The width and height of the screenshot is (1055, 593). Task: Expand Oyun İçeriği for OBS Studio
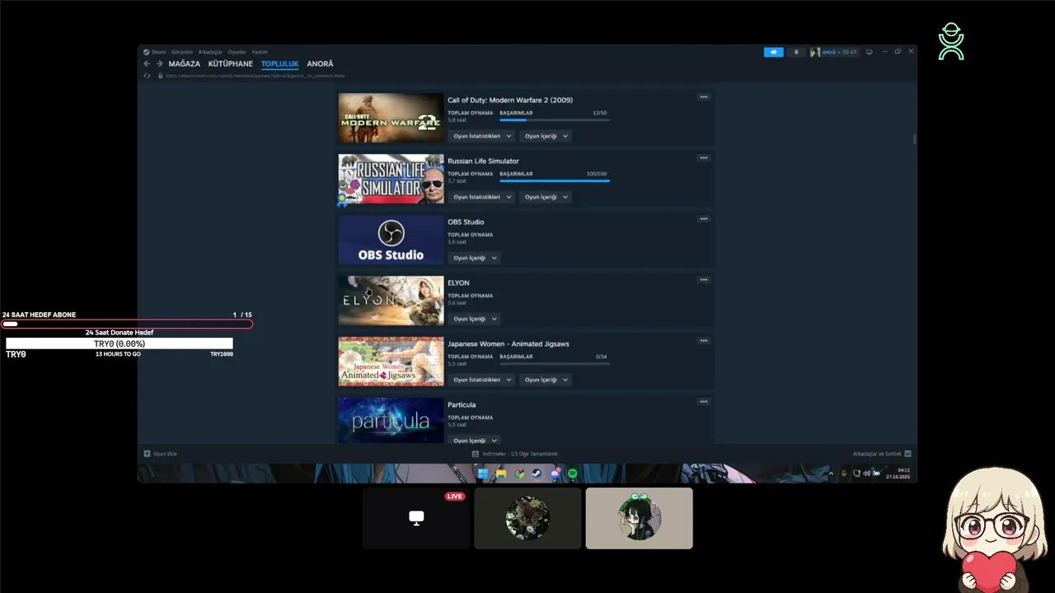pyautogui.click(x=475, y=258)
